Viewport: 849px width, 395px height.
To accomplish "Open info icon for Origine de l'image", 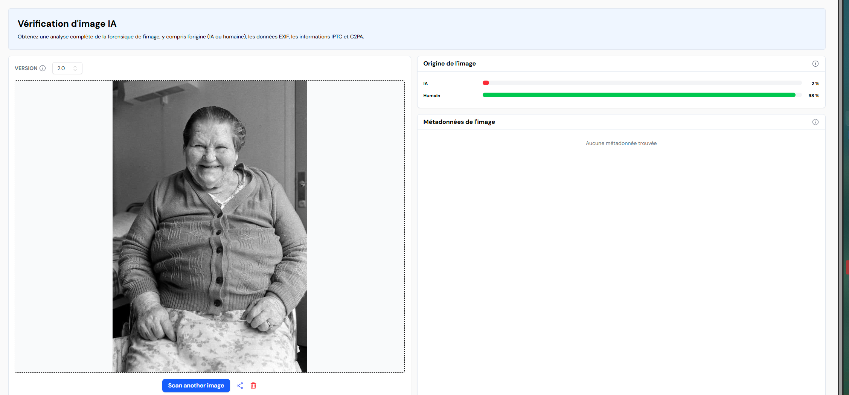I will [815, 64].
